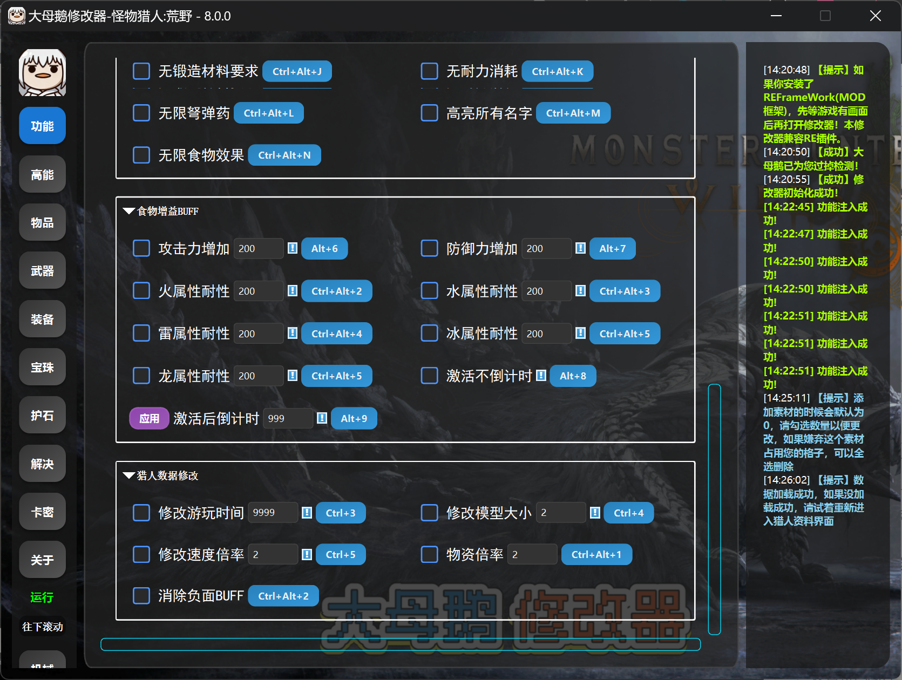902x680 pixels.
Task: Click the Alt+8 hotkey button
Action: (573, 376)
